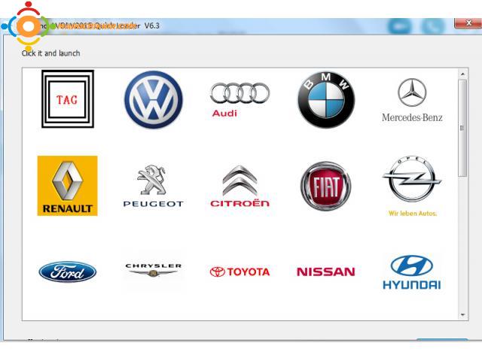The width and height of the screenshot is (482, 361).
Task: Click the scrollbar down arrow
Action: click(462, 315)
